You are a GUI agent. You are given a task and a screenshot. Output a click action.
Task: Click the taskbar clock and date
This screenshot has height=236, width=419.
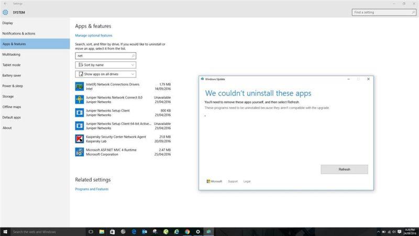tap(410, 232)
